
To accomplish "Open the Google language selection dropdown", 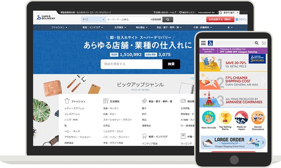I will coord(229,13).
